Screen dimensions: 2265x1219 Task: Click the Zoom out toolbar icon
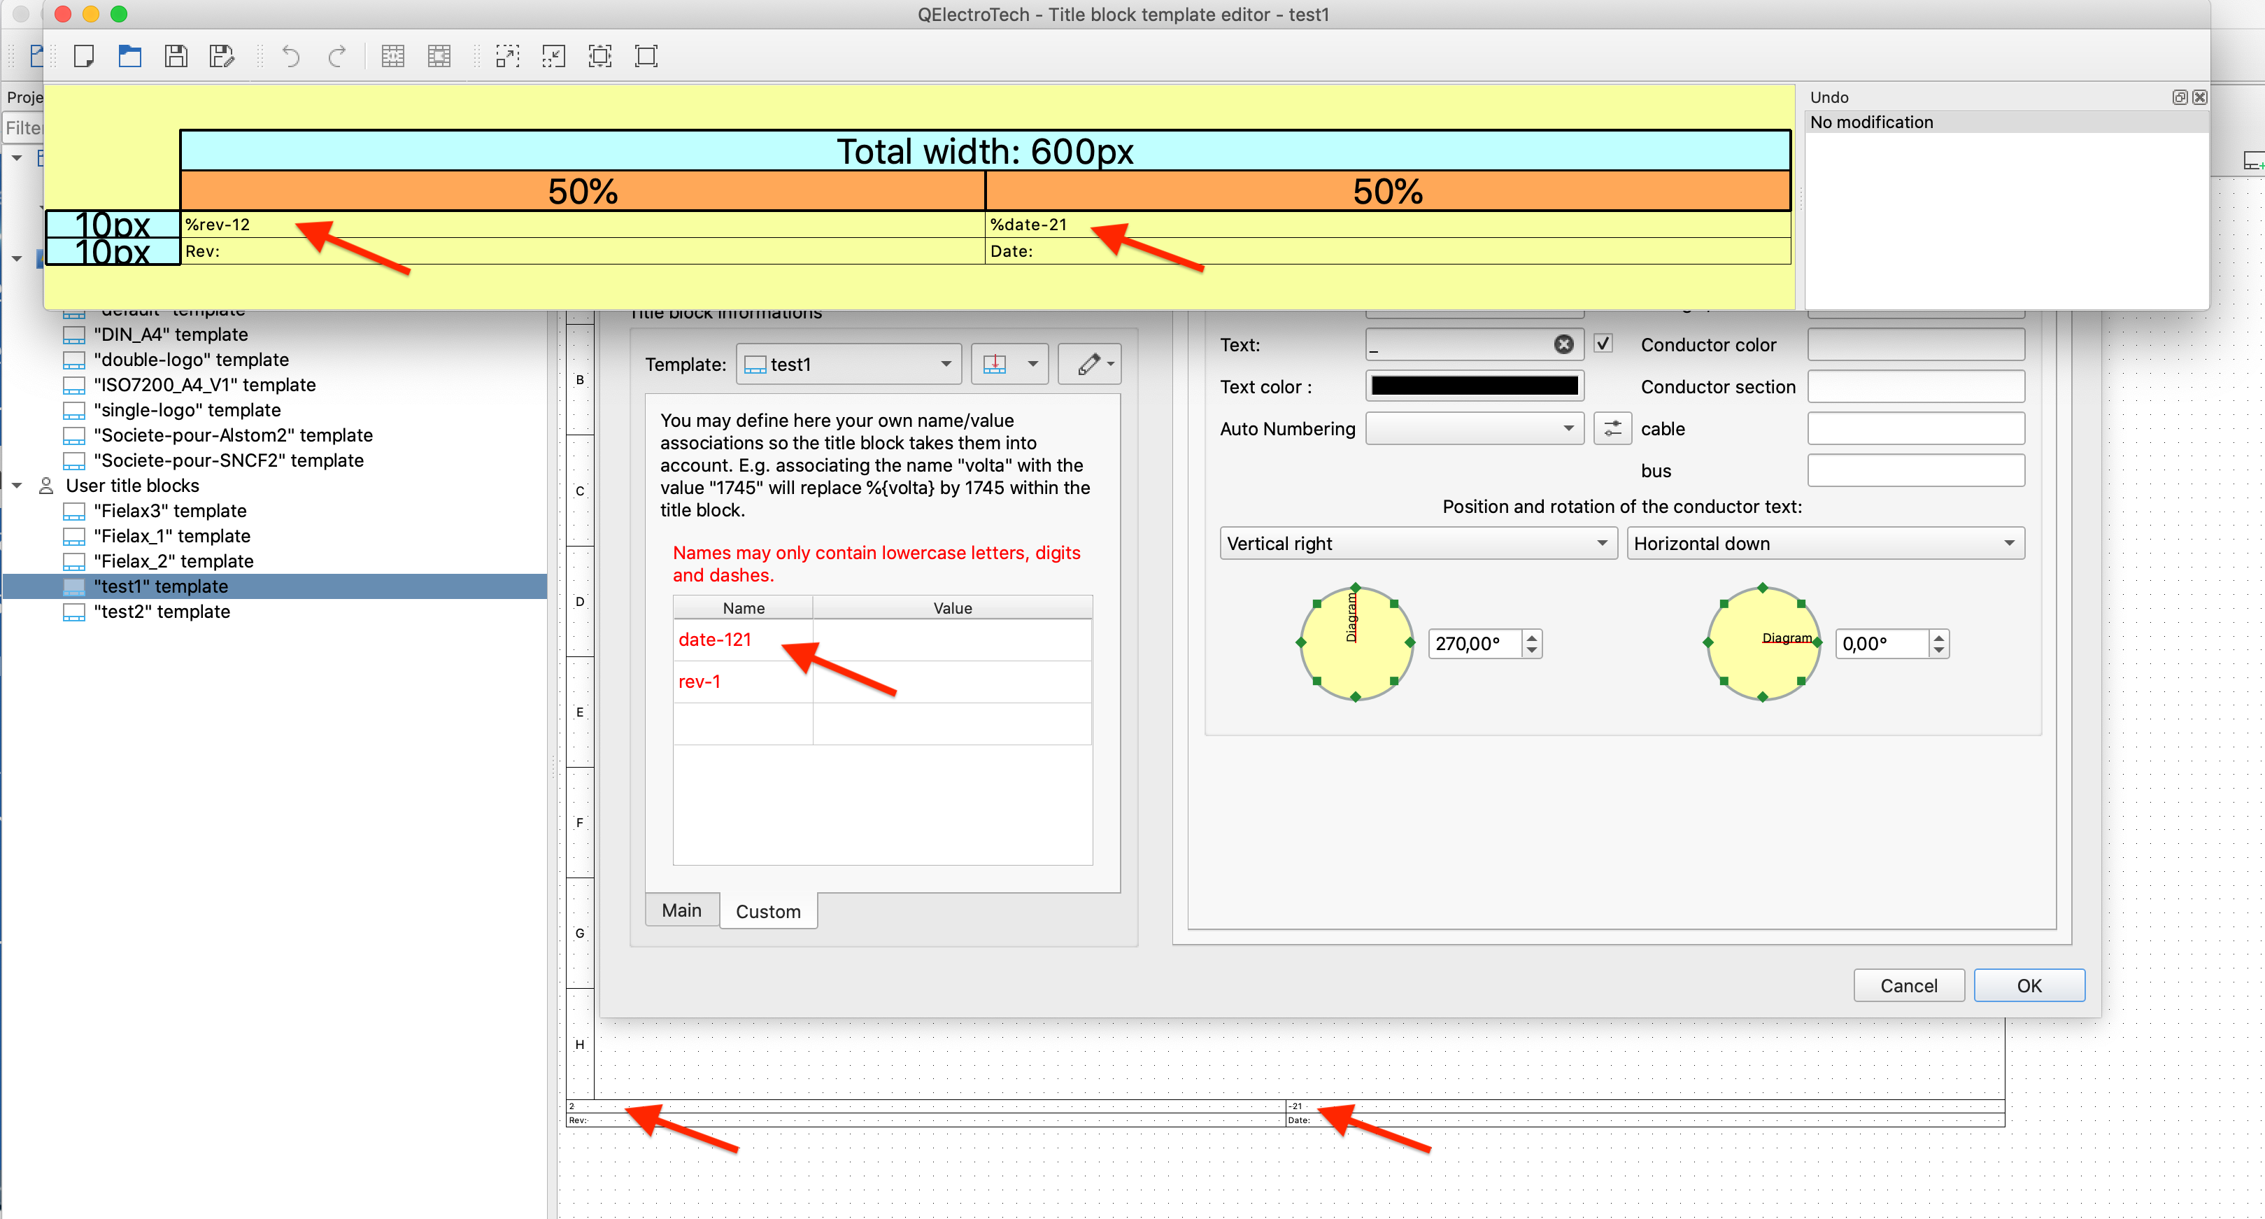coord(553,56)
